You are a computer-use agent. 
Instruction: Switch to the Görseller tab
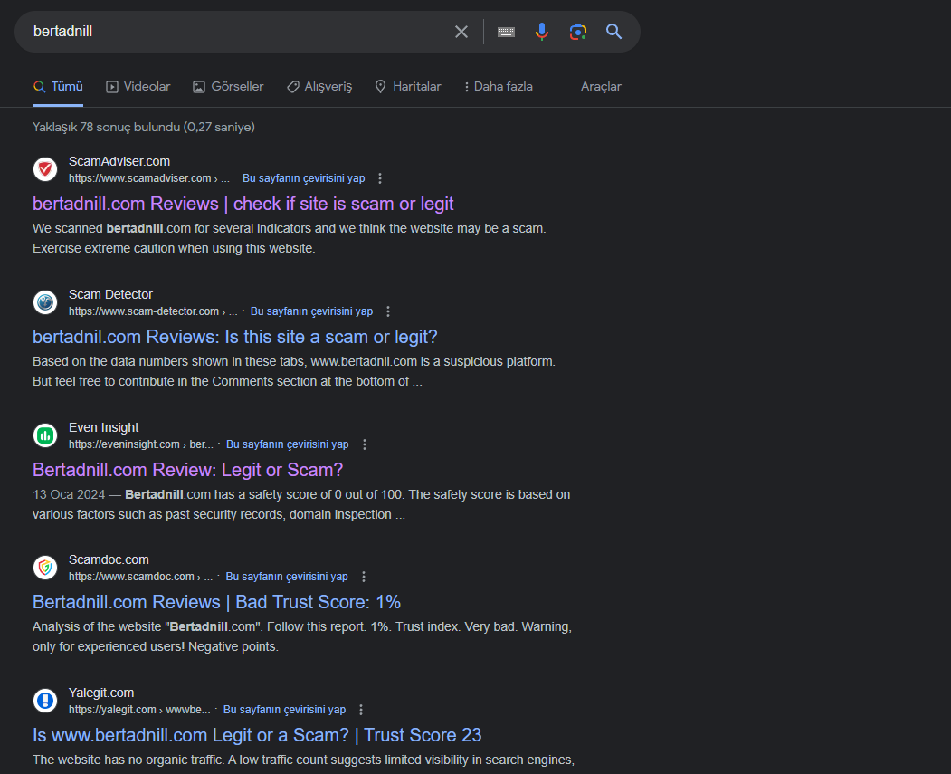pos(228,87)
